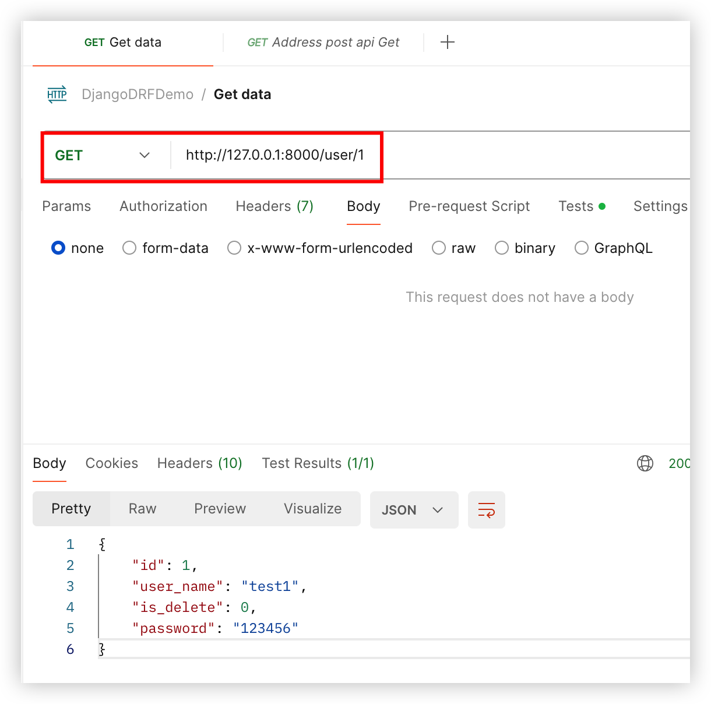Click the globe network icon

pyautogui.click(x=645, y=463)
